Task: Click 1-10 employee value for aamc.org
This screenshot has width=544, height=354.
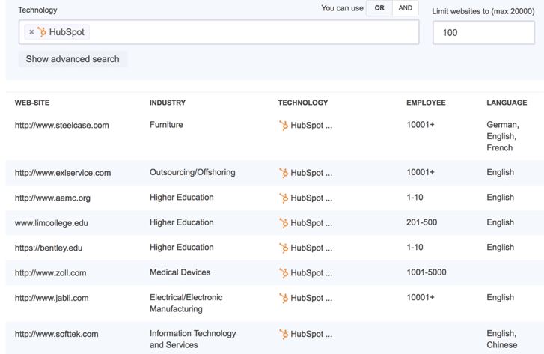Action: coord(415,197)
